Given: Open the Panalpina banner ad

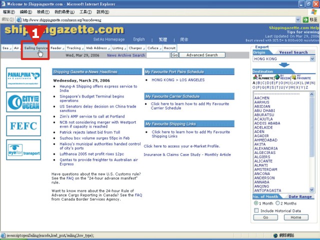Looking at the screenshot, I should tap(23, 78).
